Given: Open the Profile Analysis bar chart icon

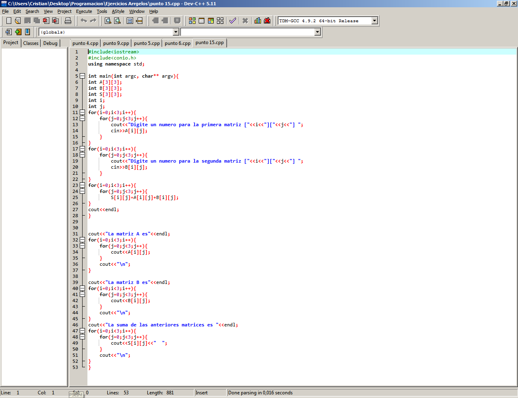Looking at the screenshot, I should pos(257,21).
